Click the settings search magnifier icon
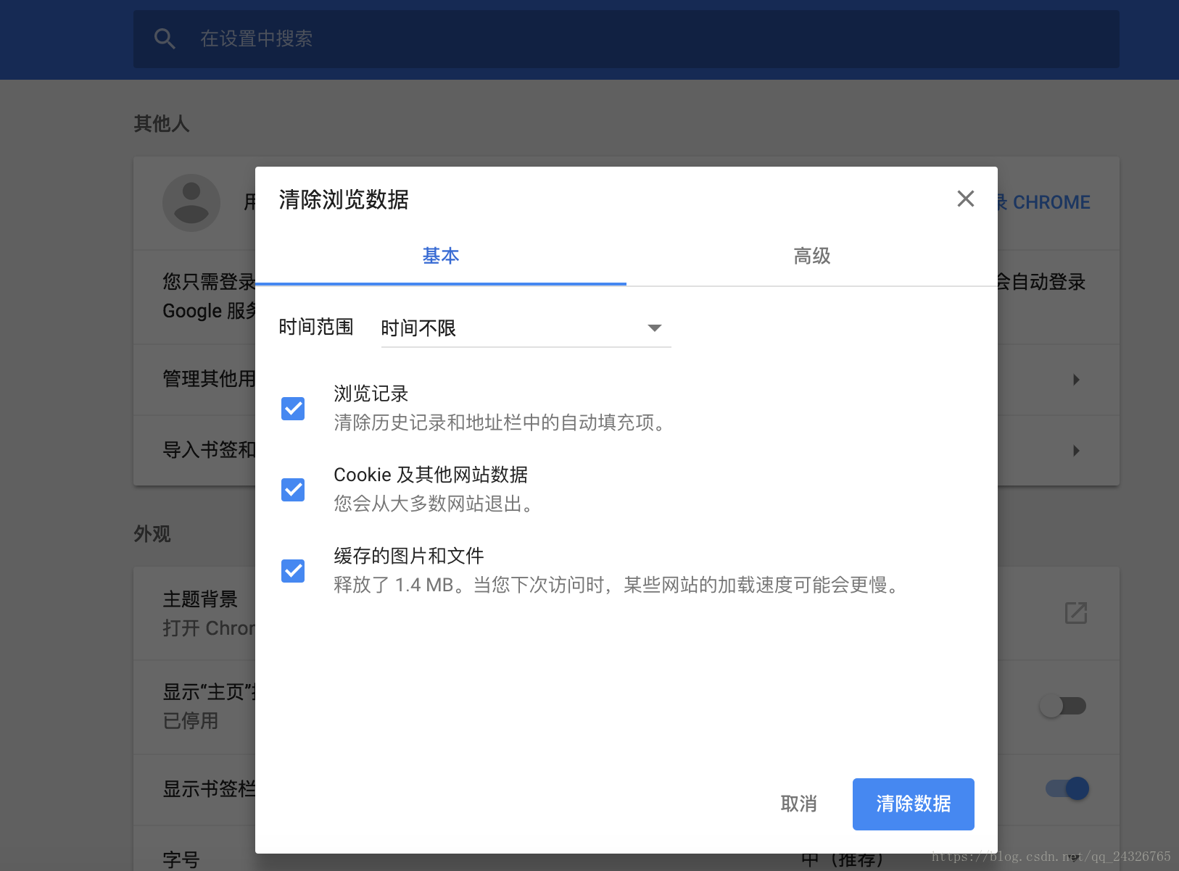Image resolution: width=1179 pixels, height=871 pixels. [165, 39]
